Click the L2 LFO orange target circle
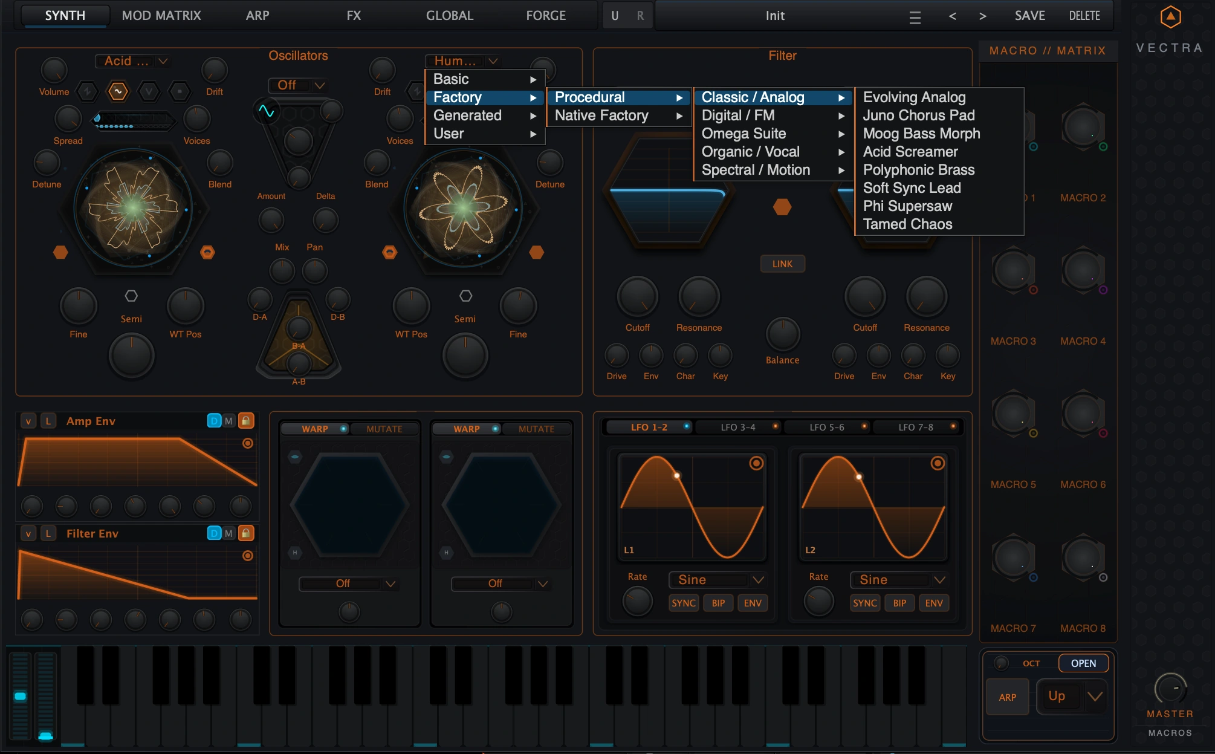The height and width of the screenshot is (754, 1215). coord(938,463)
